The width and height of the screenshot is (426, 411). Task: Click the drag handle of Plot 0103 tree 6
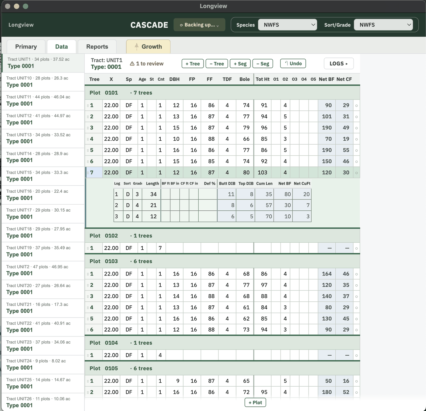pyautogui.click(x=88, y=330)
